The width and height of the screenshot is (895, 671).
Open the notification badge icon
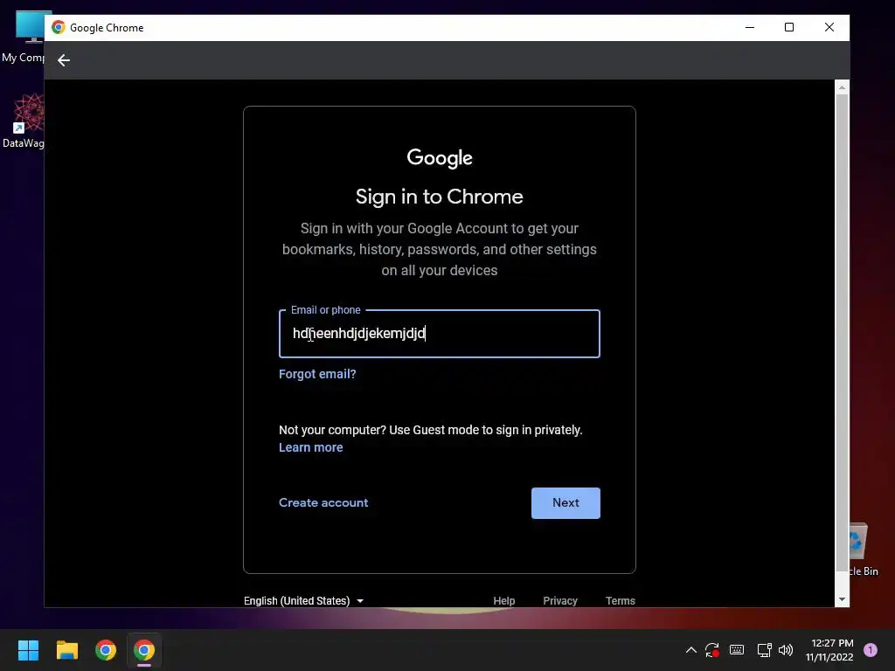coord(871,650)
